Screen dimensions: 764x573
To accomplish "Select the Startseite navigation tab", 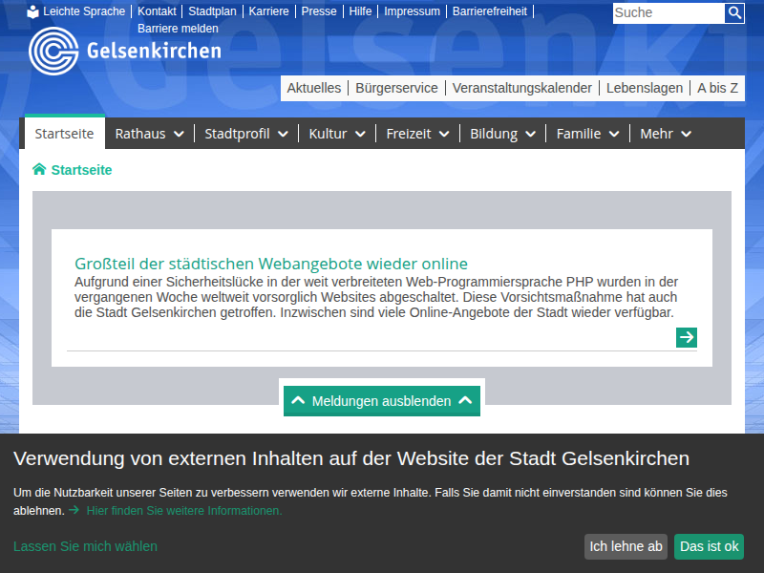I will (64, 134).
